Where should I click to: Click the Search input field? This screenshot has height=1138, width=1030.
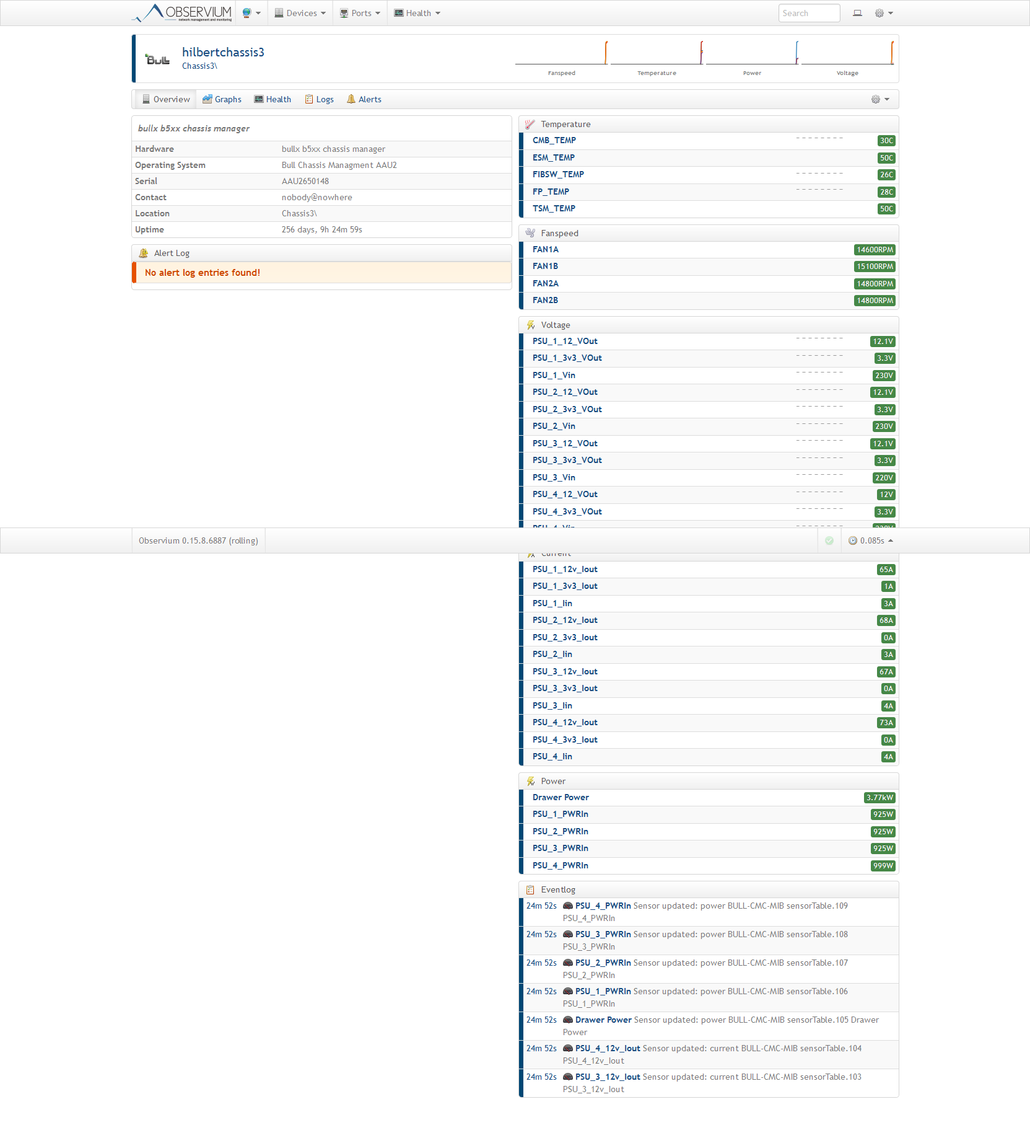809,13
